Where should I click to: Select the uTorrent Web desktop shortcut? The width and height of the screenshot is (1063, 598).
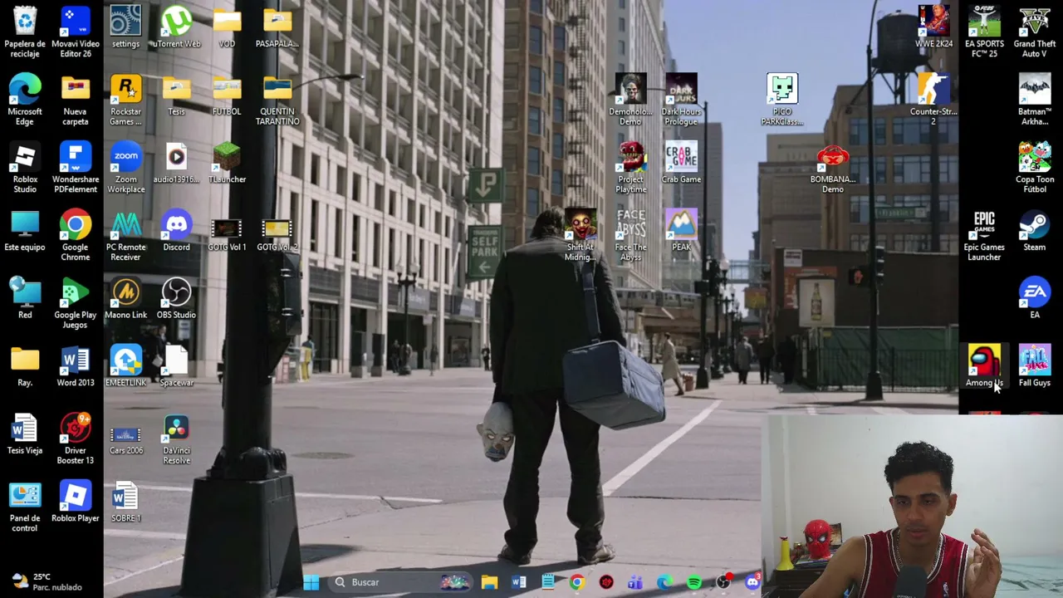(176, 27)
